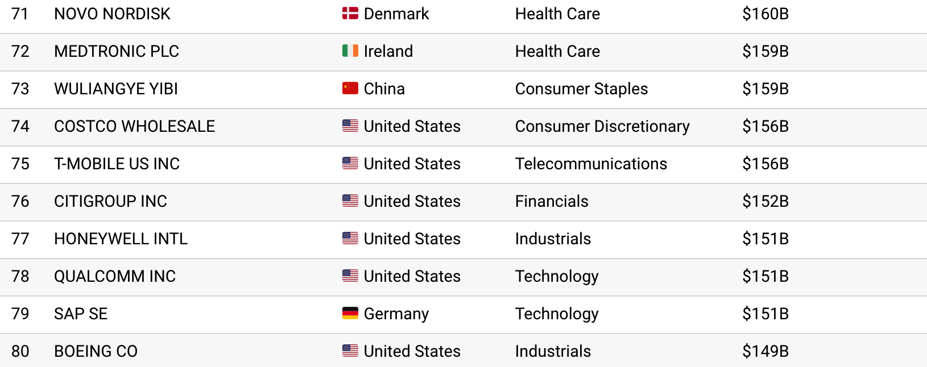
Task: Select the NOVO NORDISK company name
Action: [112, 14]
